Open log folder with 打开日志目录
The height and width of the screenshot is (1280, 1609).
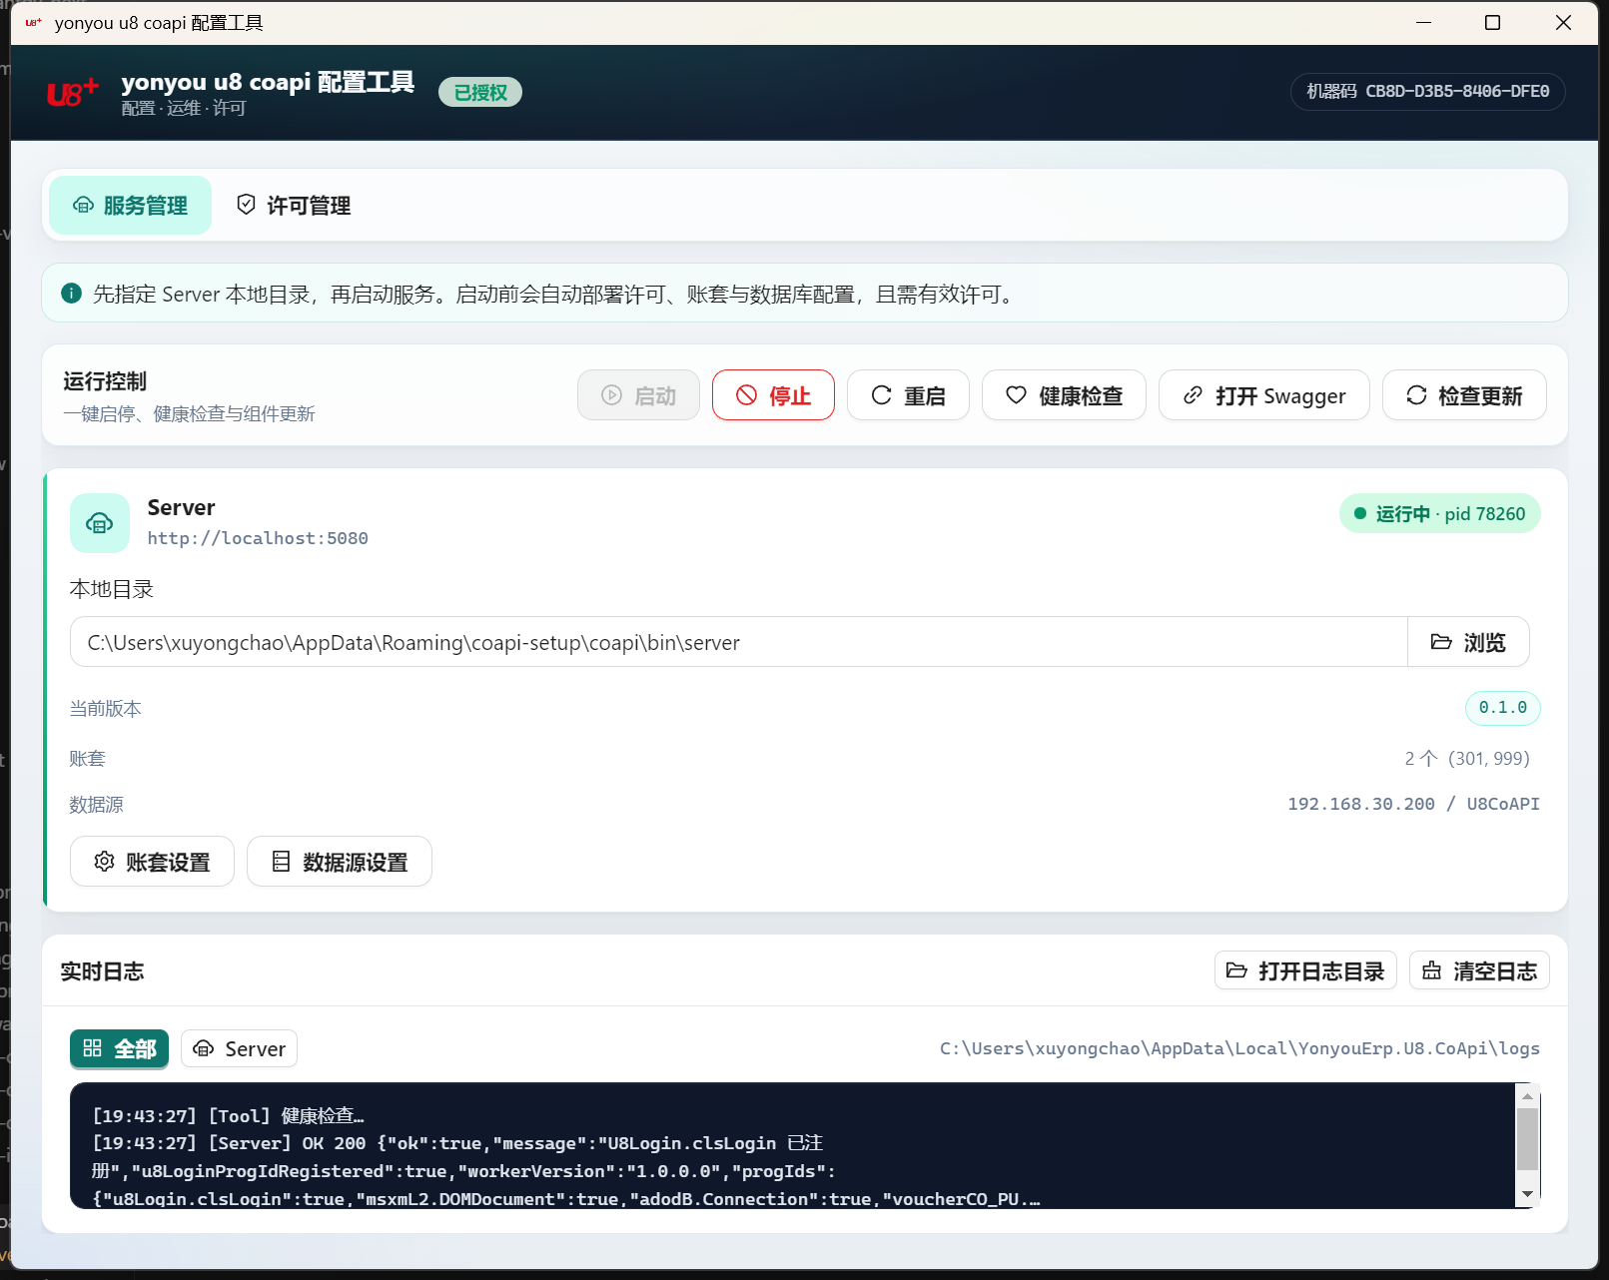coord(1305,970)
